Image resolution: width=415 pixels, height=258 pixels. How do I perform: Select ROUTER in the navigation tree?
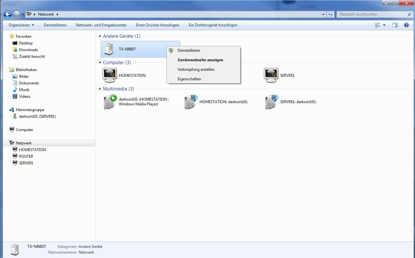[26, 156]
